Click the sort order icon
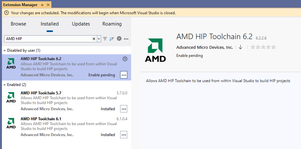This screenshot has width=301, height=149. (x=112, y=39)
